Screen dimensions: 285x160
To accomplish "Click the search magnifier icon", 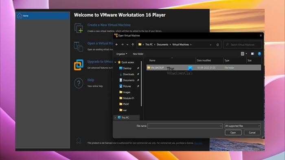I will point(227,44).
